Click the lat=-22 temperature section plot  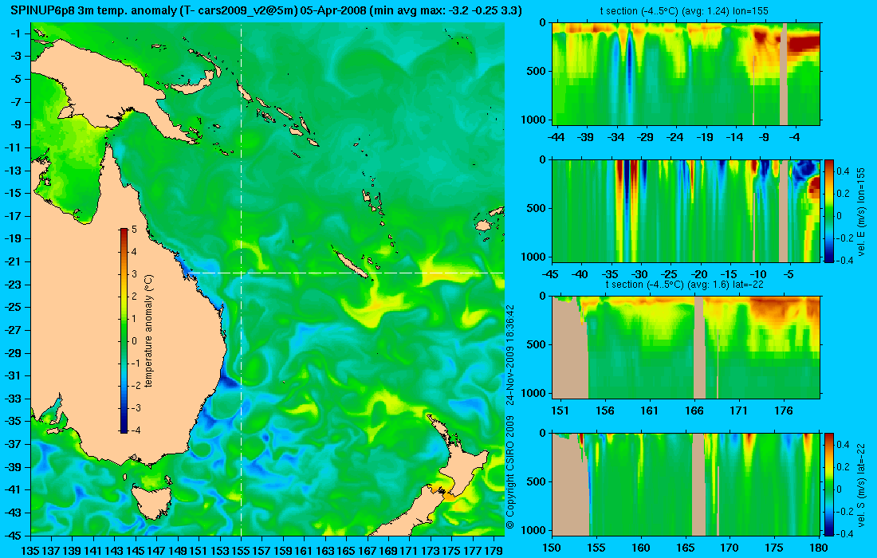pos(686,348)
